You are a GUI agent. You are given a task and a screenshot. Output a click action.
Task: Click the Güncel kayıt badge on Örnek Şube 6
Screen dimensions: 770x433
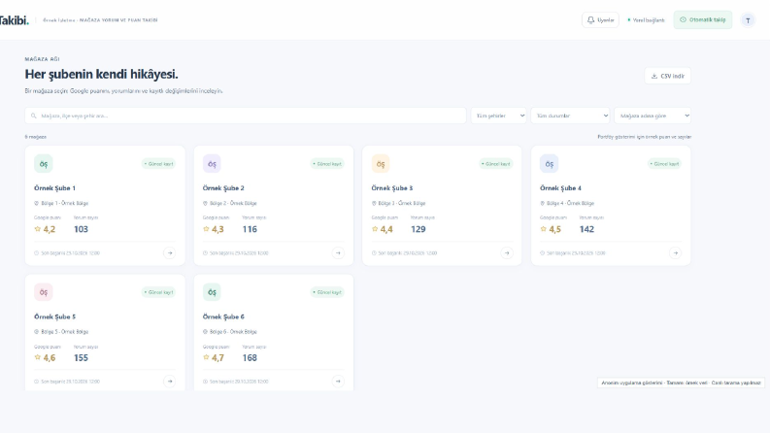coord(327,292)
